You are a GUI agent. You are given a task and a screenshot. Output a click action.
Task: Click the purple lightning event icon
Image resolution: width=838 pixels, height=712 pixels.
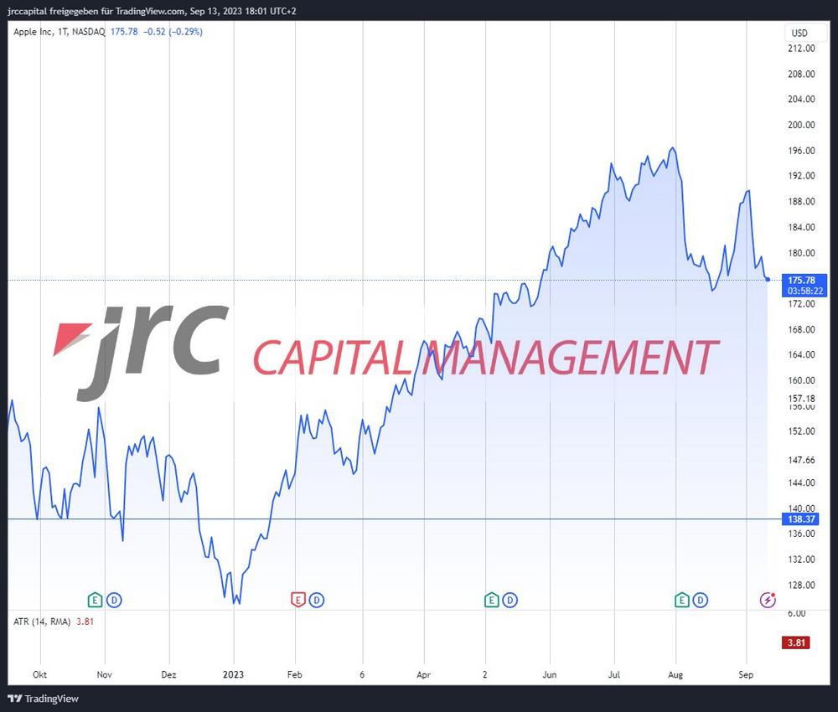pyautogui.click(x=767, y=600)
